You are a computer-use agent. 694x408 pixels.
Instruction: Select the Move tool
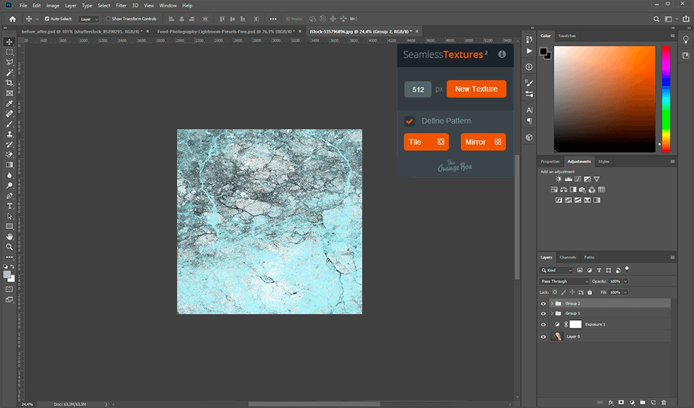pyautogui.click(x=9, y=42)
